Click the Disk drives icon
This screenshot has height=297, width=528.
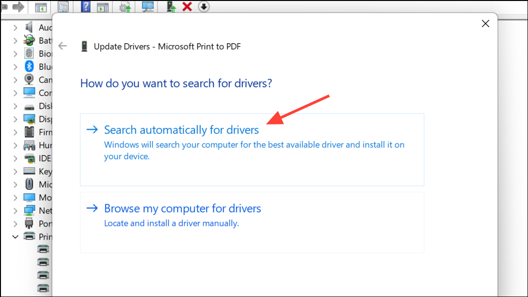[29, 107]
